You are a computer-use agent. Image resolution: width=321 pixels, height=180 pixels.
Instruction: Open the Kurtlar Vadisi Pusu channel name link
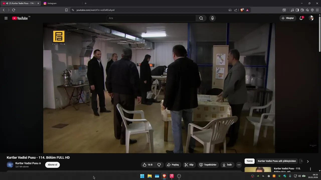pyautogui.click(x=27, y=163)
